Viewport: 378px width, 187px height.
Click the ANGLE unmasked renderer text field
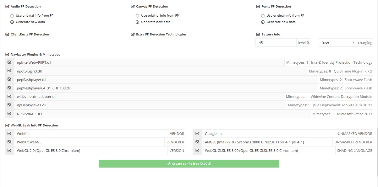[267, 142]
